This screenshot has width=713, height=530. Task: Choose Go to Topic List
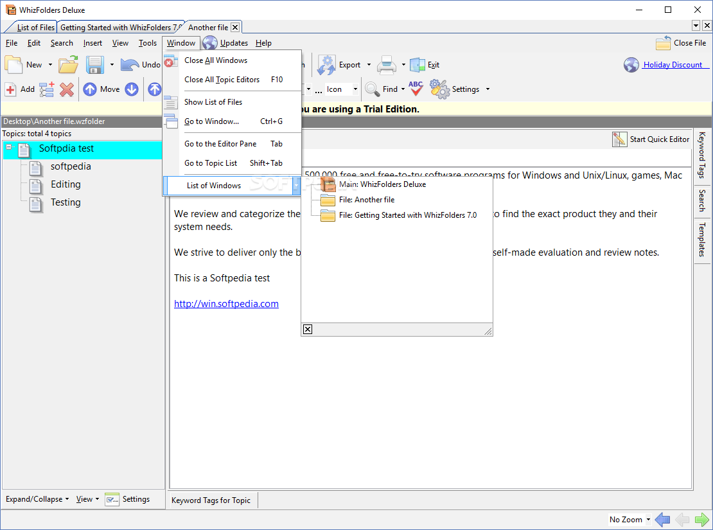[232, 163]
